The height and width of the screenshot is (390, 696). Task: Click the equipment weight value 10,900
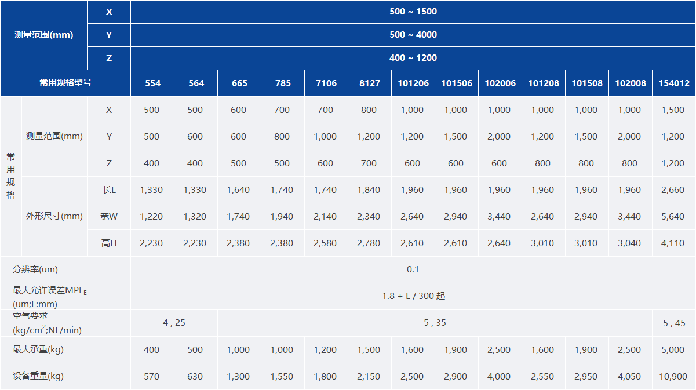[673, 377]
